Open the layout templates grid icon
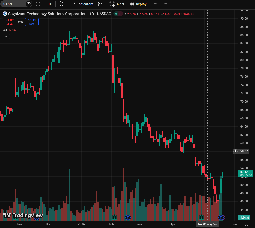Viewport: 255px width, 228px height. coord(100,4)
